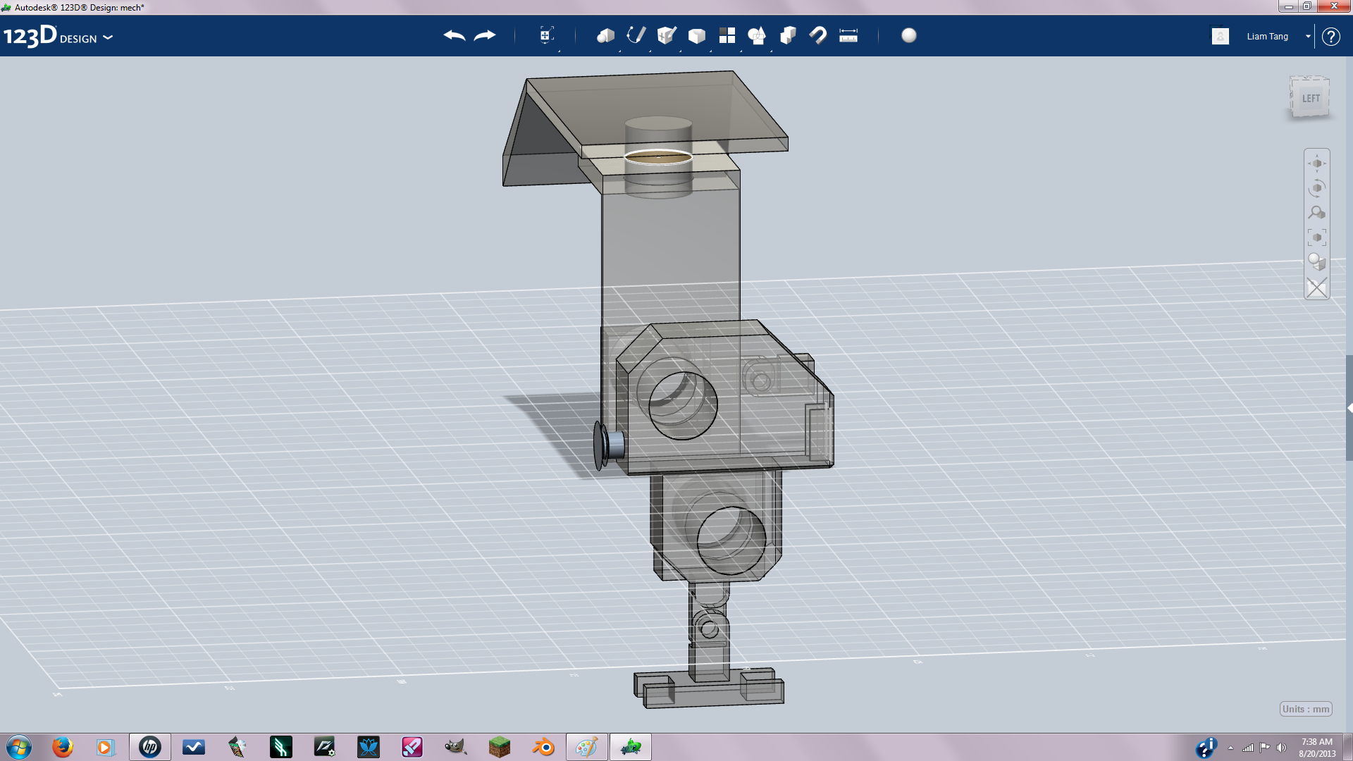The image size is (1353, 761).
Task: Open the Grouping tools
Action: [757, 35]
